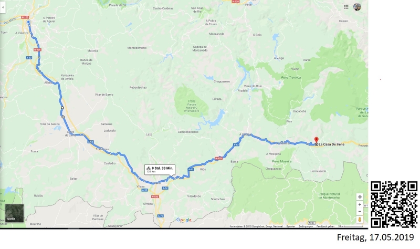420x249 pixels.
Task: Click the red destination pin marker
Action: pos(317,140)
